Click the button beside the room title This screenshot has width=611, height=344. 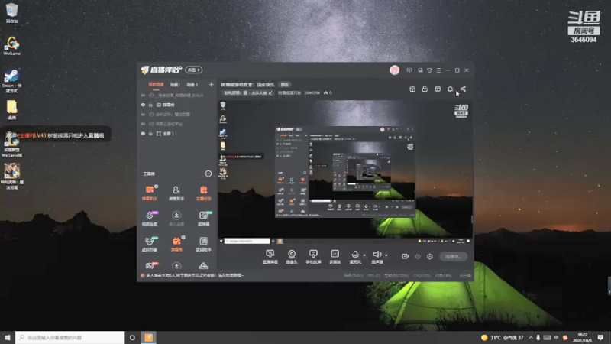click(x=285, y=84)
